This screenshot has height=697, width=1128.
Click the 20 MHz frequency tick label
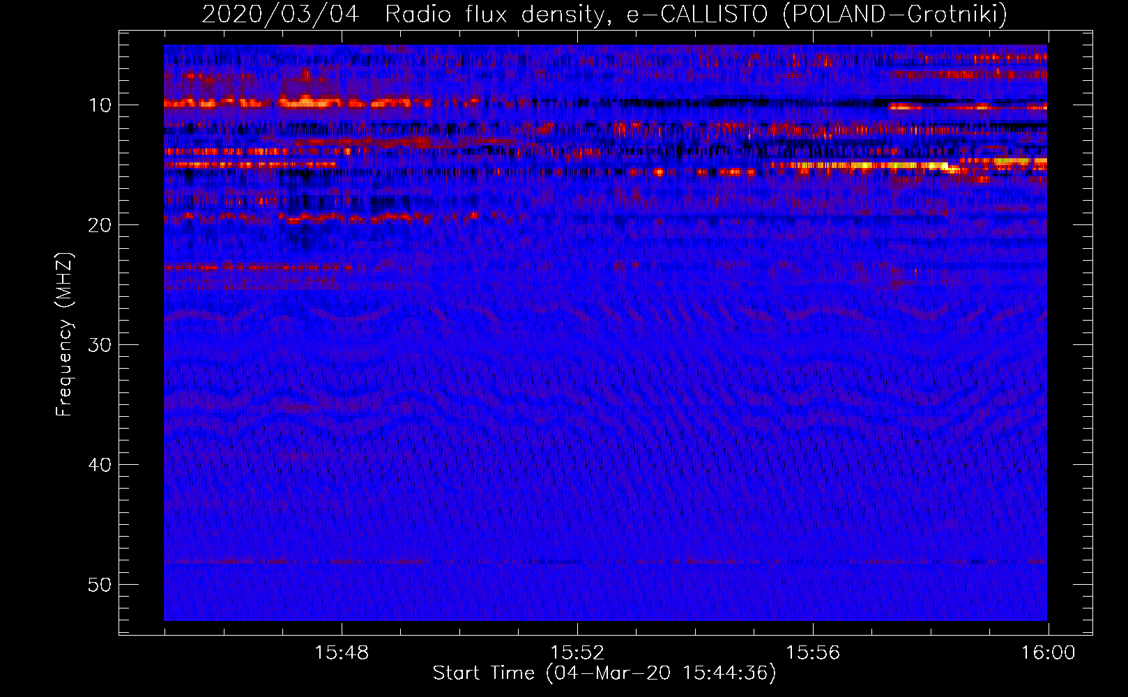(100, 225)
